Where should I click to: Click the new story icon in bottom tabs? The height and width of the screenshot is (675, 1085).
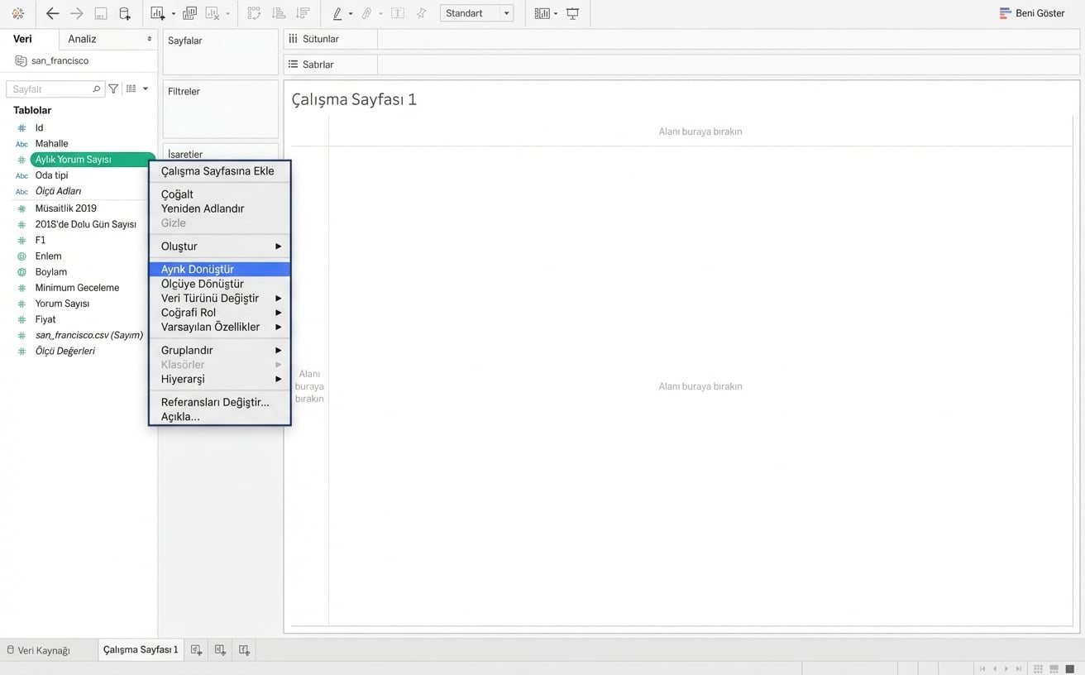[244, 650]
